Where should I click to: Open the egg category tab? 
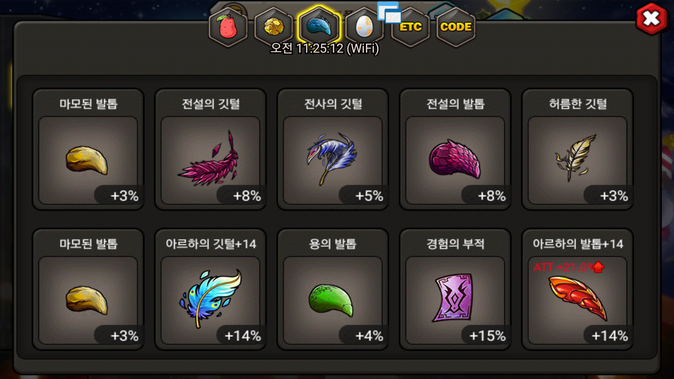click(364, 27)
